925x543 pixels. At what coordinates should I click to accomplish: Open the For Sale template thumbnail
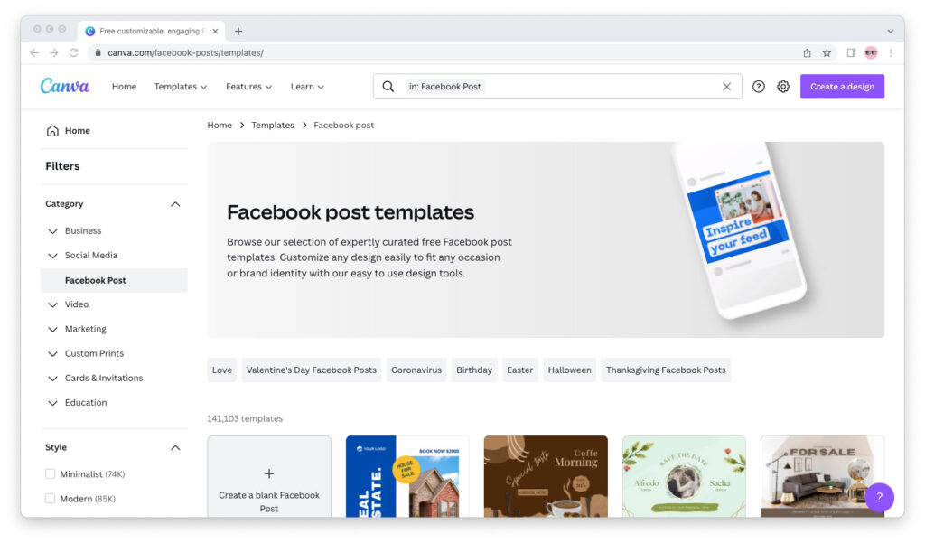[822, 477]
